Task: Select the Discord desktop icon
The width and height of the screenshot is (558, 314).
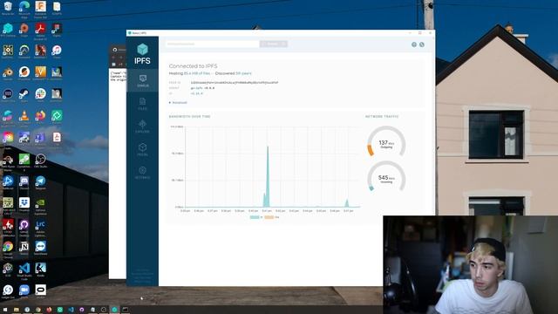Action: 24,182
